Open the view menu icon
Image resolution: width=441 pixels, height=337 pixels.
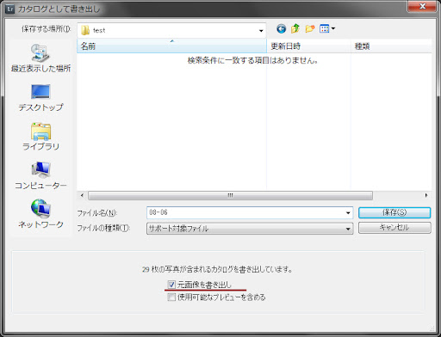click(x=325, y=28)
